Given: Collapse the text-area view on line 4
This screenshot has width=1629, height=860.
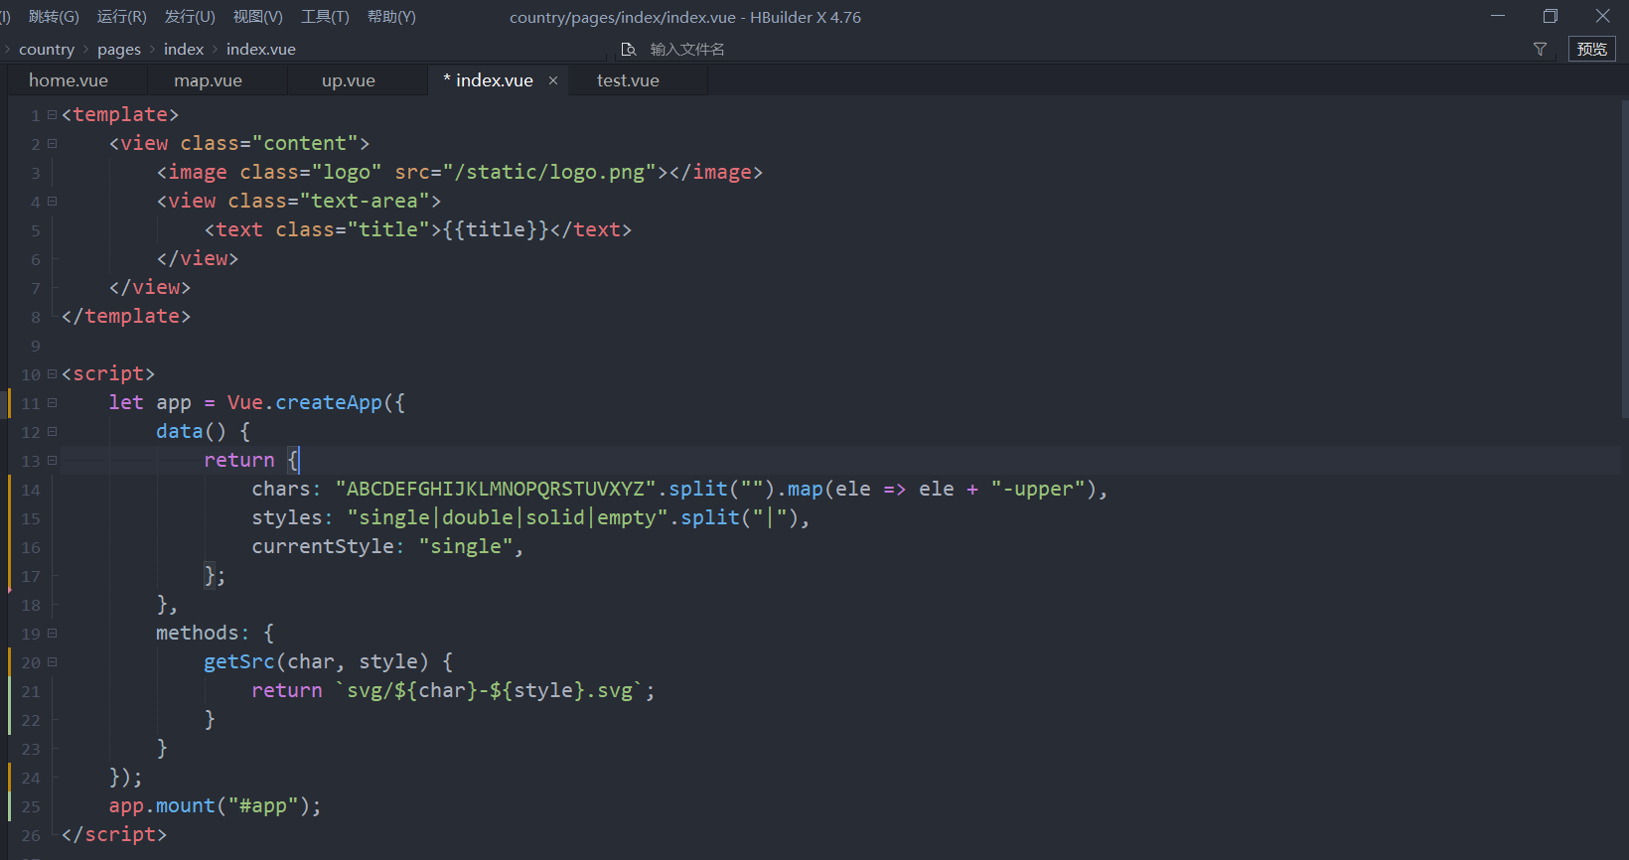Looking at the screenshot, I should [53, 202].
